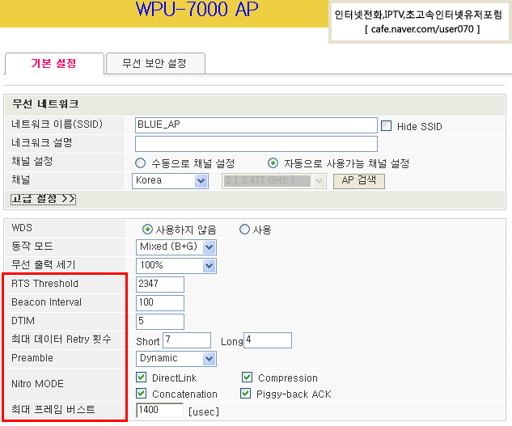Disable the Piggy-back ACK checkbox

(248, 394)
